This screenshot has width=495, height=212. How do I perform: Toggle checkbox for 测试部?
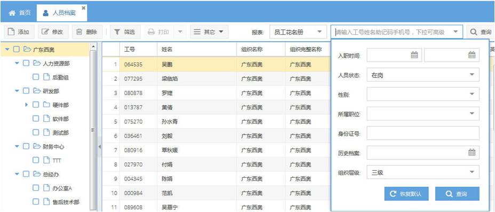36,132
